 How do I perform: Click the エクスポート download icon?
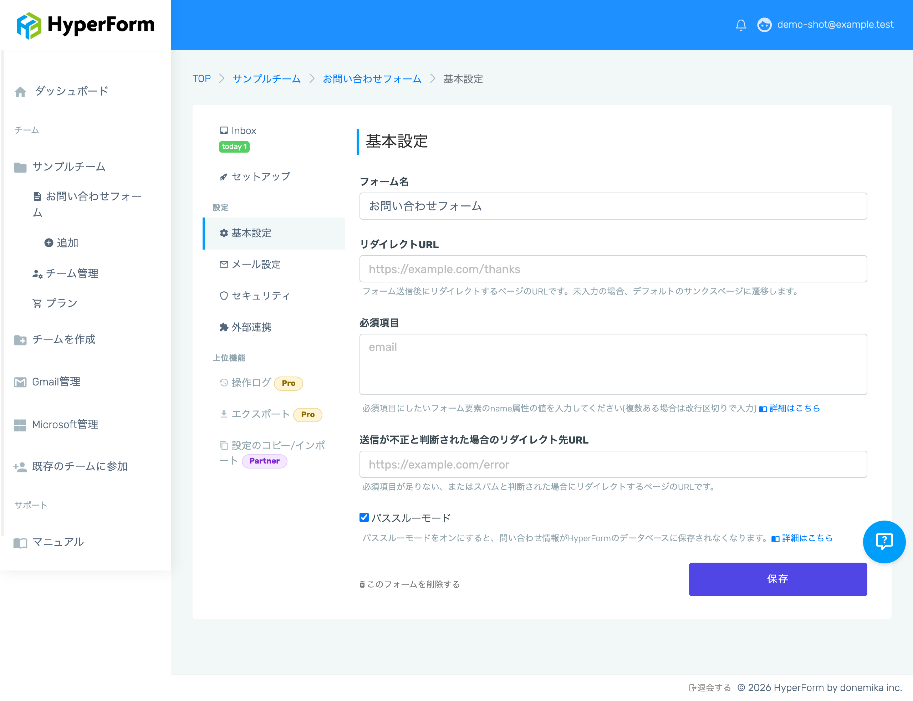pyautogui.click(x=224, y=414)
